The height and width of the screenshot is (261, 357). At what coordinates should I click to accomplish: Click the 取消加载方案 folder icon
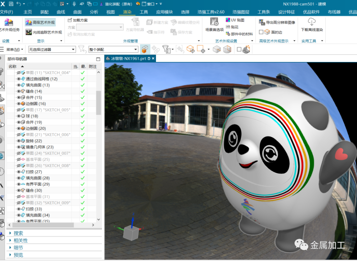(70, 34)
